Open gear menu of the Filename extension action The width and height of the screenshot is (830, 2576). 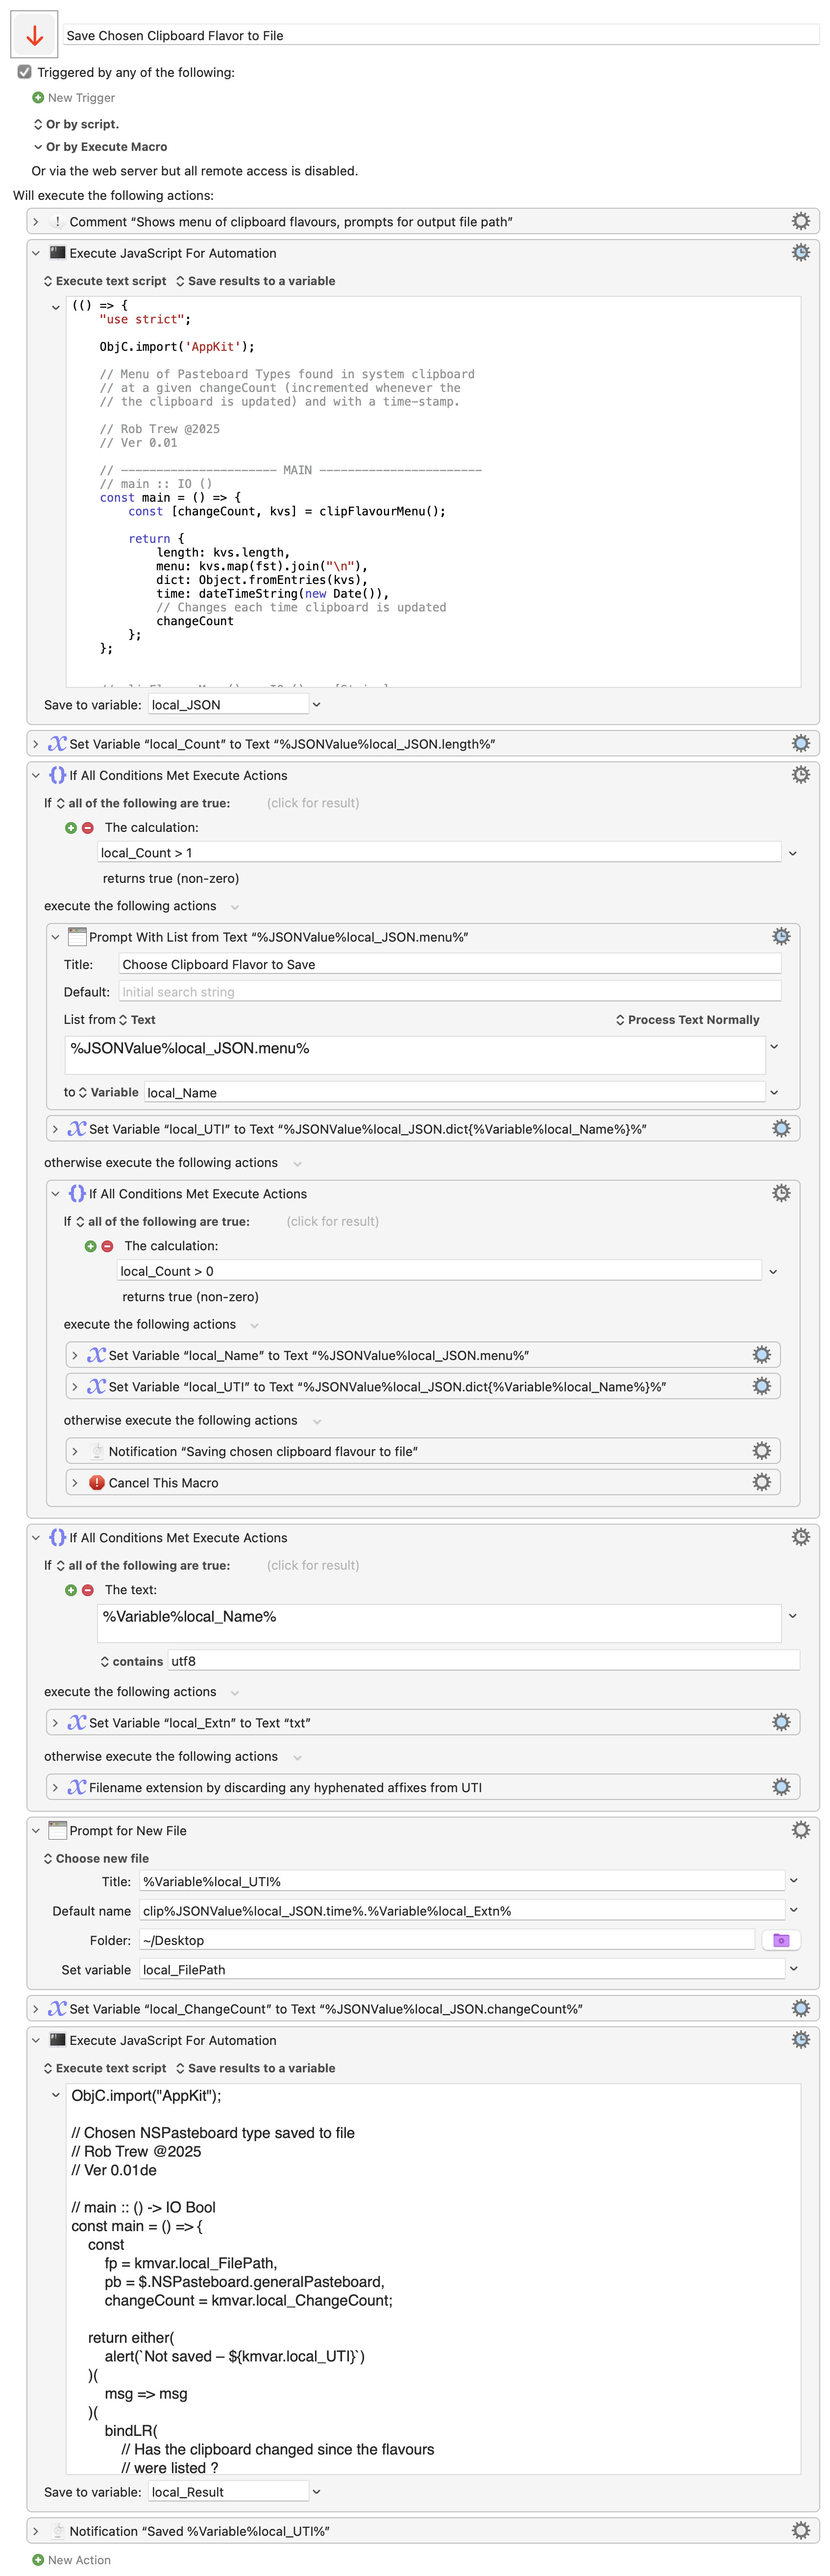(x=781, y=1787)
